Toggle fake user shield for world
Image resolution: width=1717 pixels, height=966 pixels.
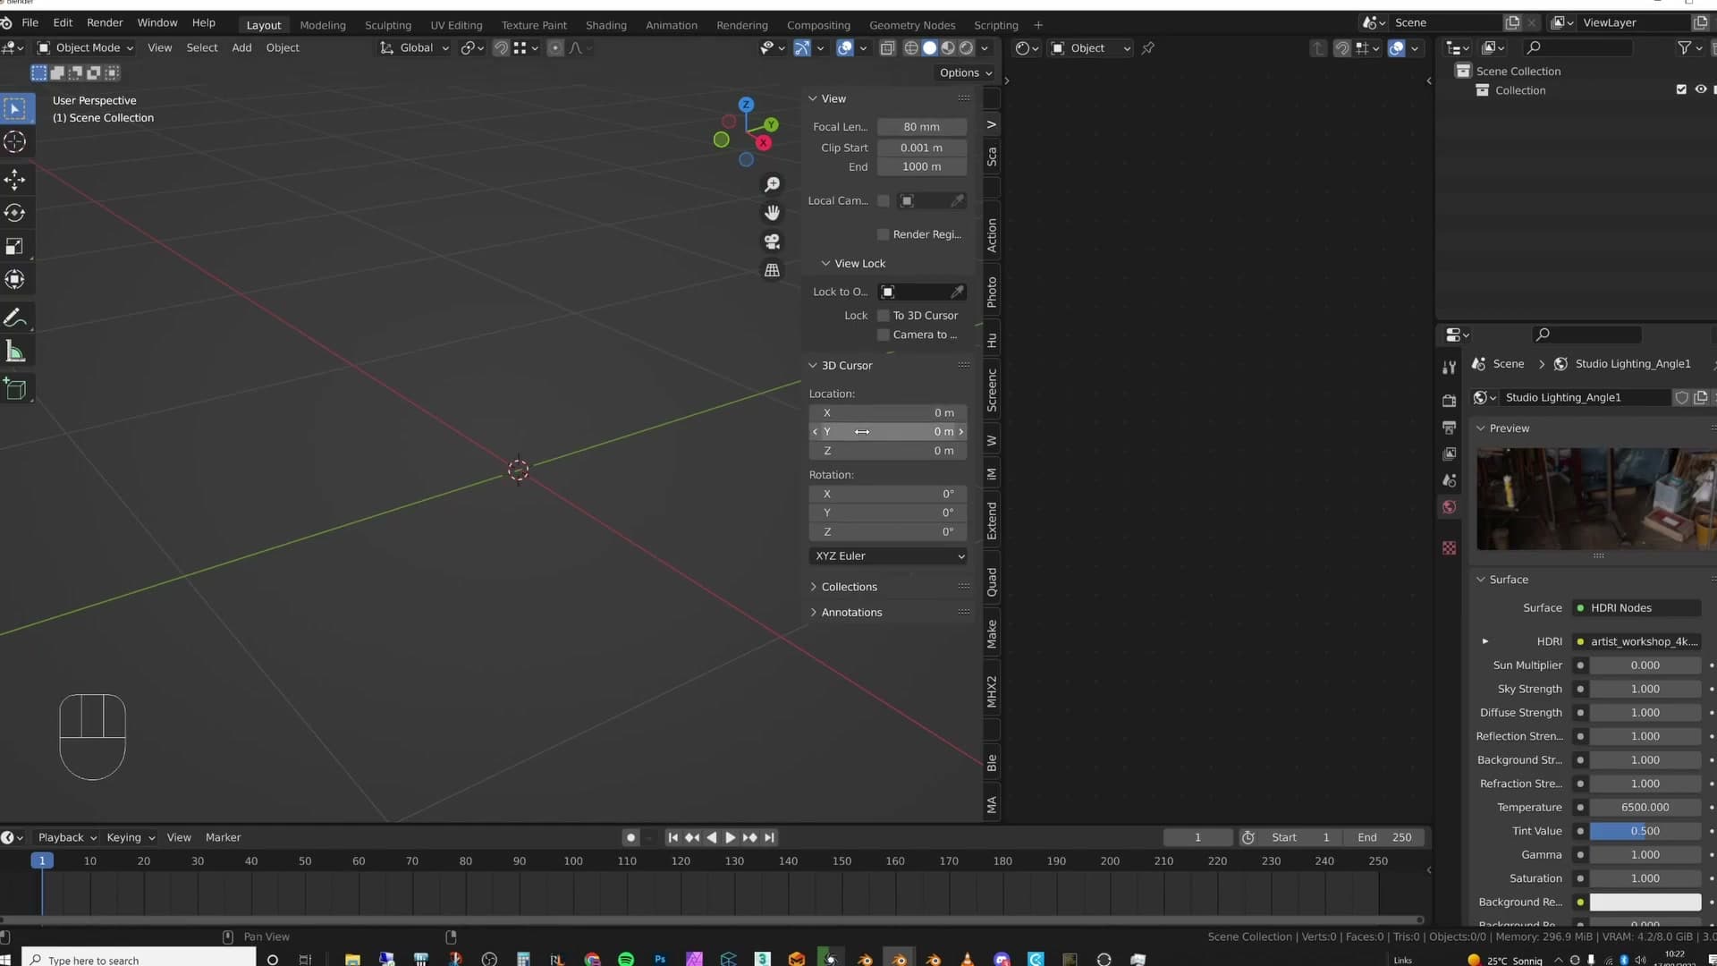pyautogui.click(x=1682, y=397)
